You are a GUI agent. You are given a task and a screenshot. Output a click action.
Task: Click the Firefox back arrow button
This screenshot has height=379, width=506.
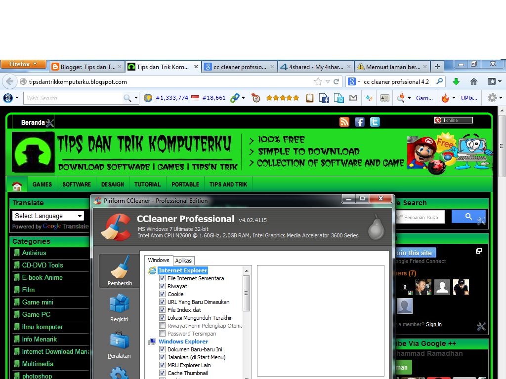click(10, 81)
